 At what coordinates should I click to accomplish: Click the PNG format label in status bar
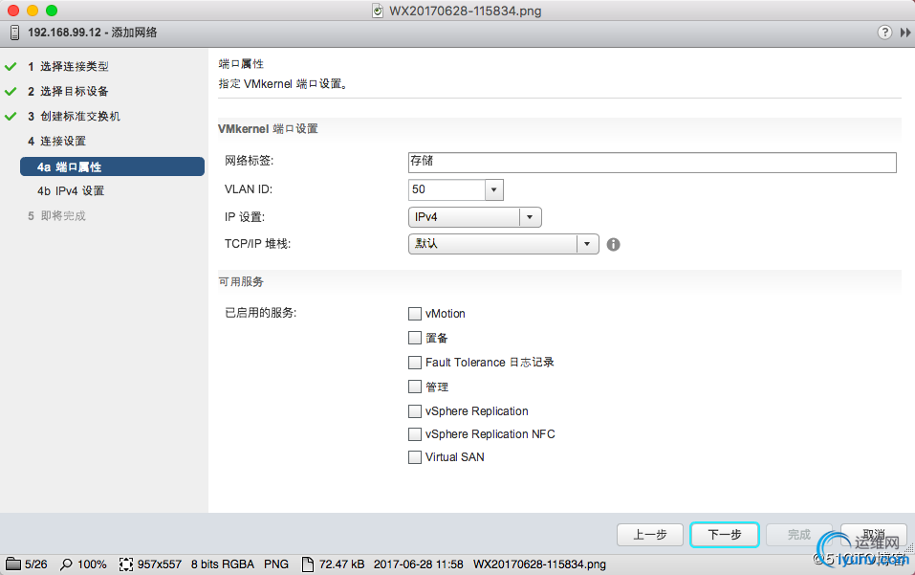coord(276,564)
